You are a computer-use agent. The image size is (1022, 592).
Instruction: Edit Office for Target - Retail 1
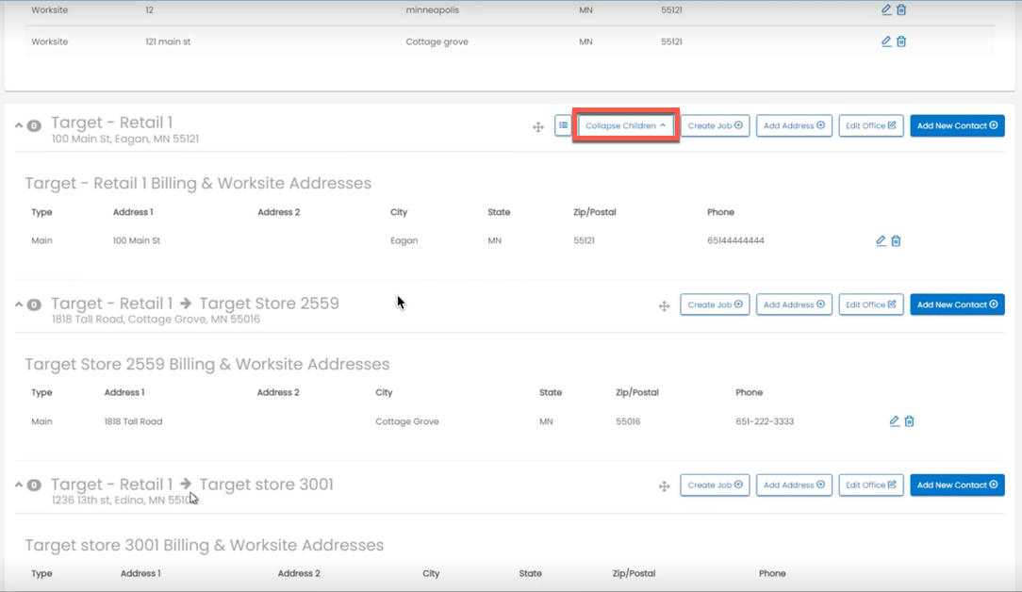[x=871, y=125]
